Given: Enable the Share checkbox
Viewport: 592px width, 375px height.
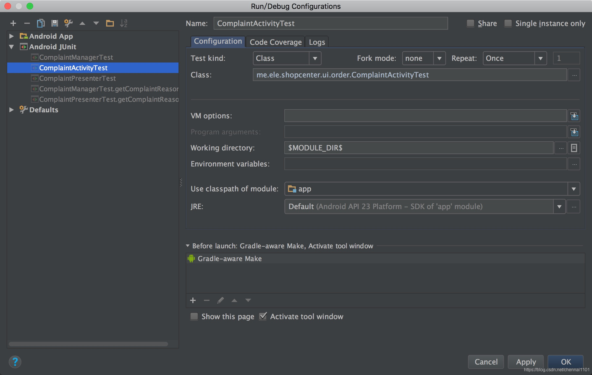Looking at the screenshot, I should click(470, 24).
